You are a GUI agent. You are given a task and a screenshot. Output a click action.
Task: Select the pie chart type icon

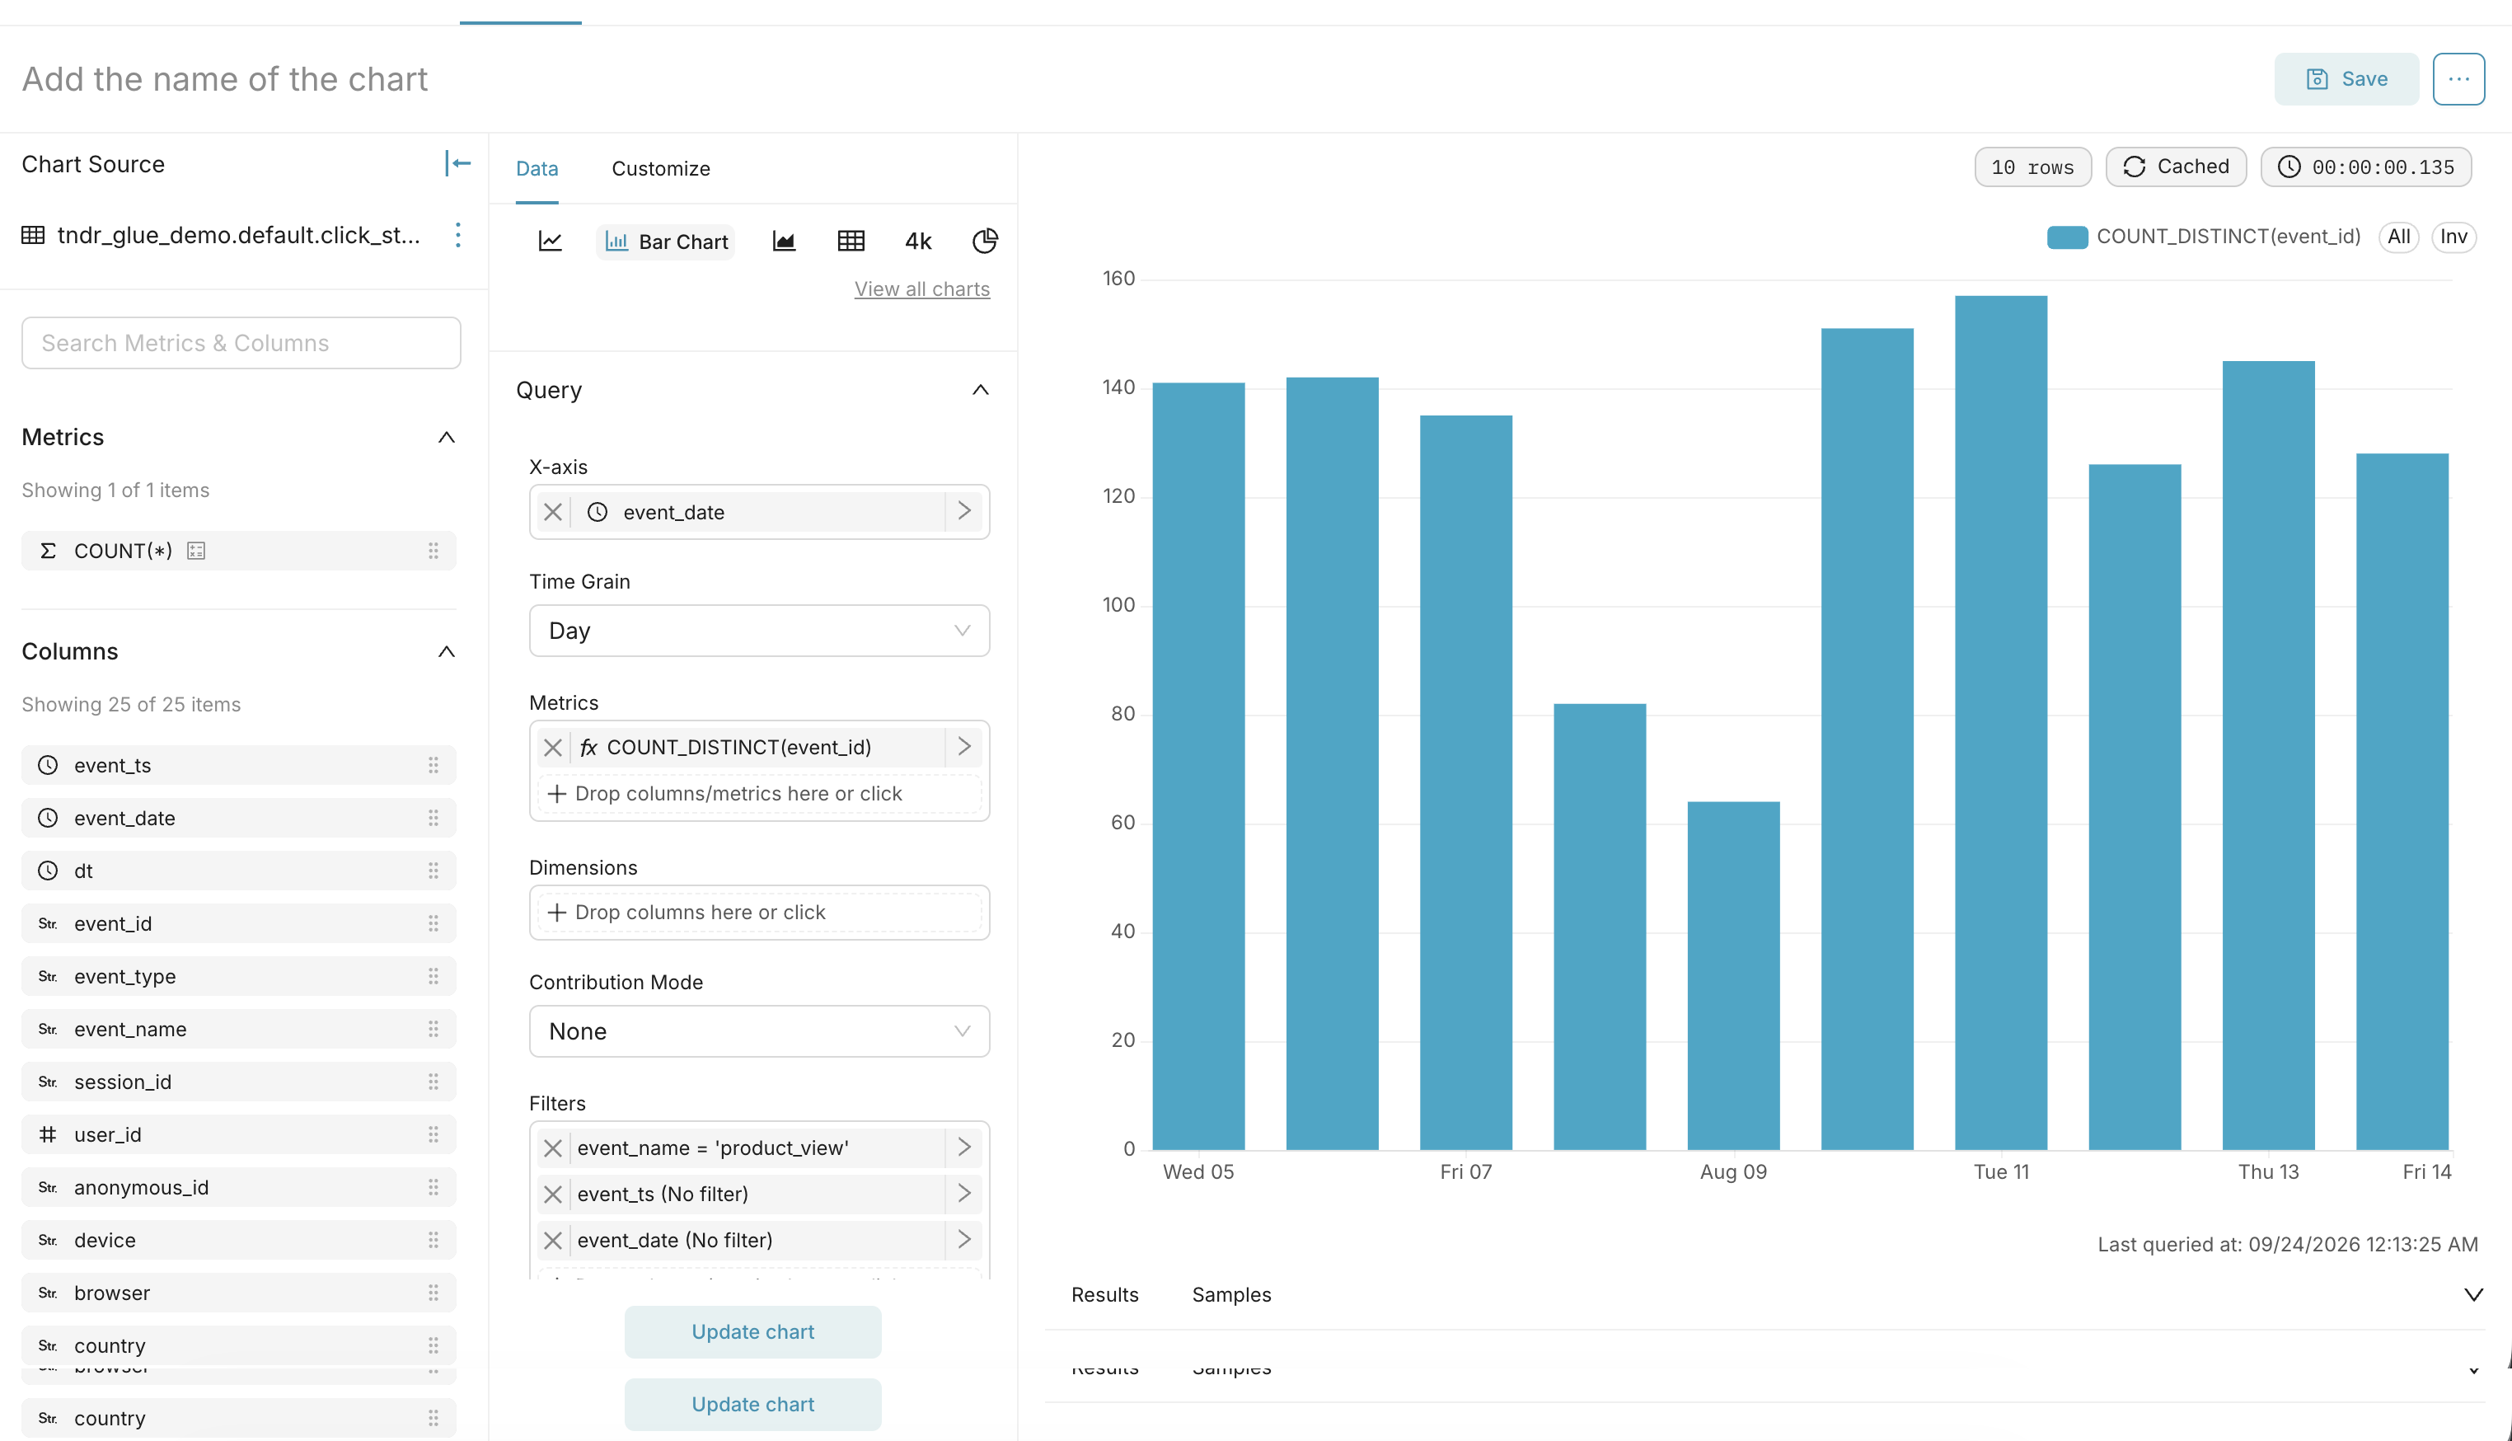click(984, 241)
